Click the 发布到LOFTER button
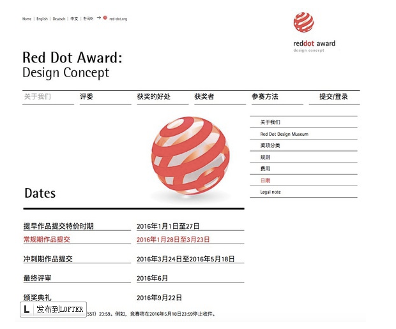This screenshot has width=396, height=329. point(53,309)
